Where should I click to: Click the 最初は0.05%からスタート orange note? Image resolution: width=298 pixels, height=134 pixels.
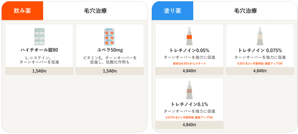[x=189, y=64]
